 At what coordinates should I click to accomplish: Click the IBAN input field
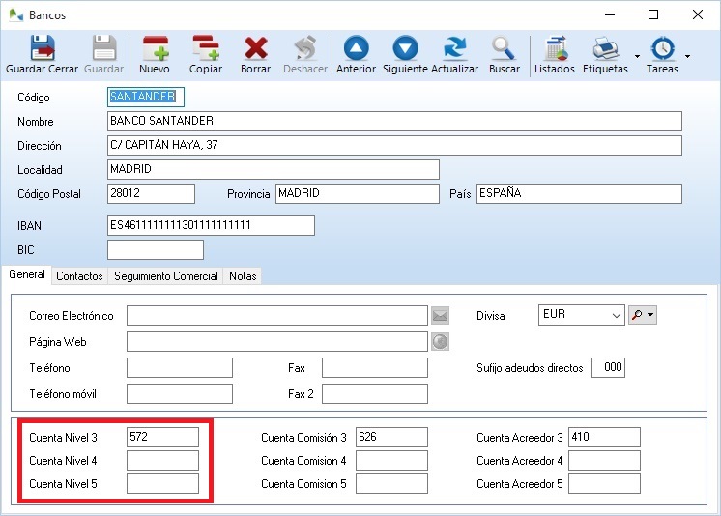[x=211, y=225]
